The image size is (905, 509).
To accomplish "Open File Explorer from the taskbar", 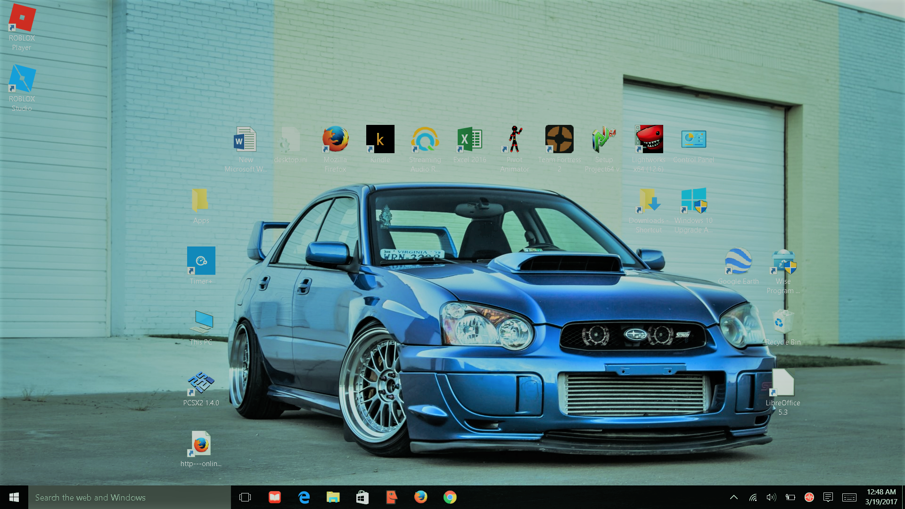I will pyautogui.click(x=333, y=497).
